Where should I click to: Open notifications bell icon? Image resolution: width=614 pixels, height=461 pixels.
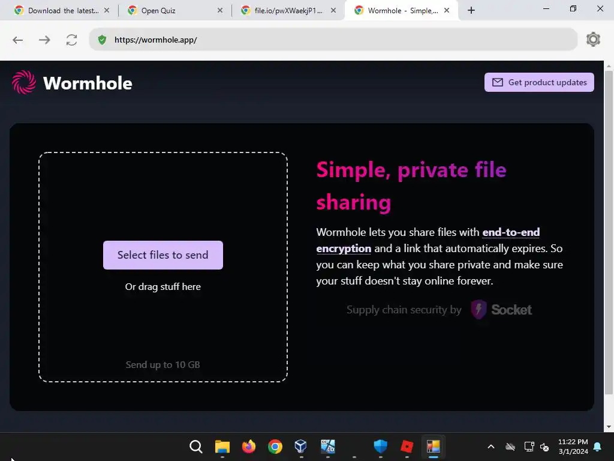point(598,447)
